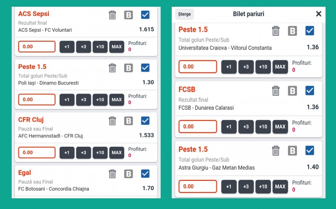Click the B icon on Poli Iași bet
Image resolution: width=336 pixels, height=209 pixels.
[x=129, y=68]
